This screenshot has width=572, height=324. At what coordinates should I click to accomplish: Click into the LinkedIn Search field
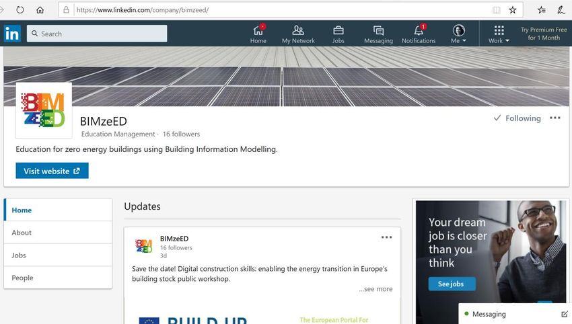point(97,34)
